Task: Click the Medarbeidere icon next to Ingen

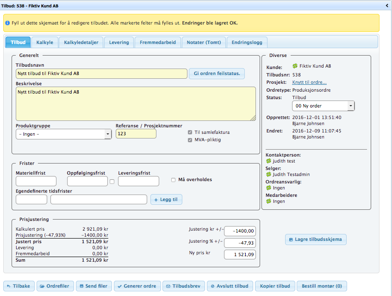Action: [x=268, y=202]
